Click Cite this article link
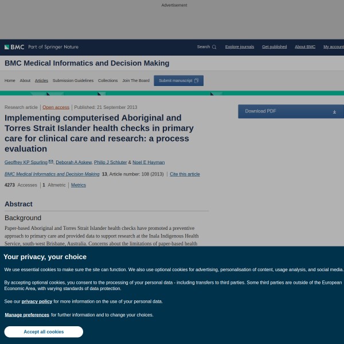Viewport: 344px width, 344px height. click(x=185, y=174)
